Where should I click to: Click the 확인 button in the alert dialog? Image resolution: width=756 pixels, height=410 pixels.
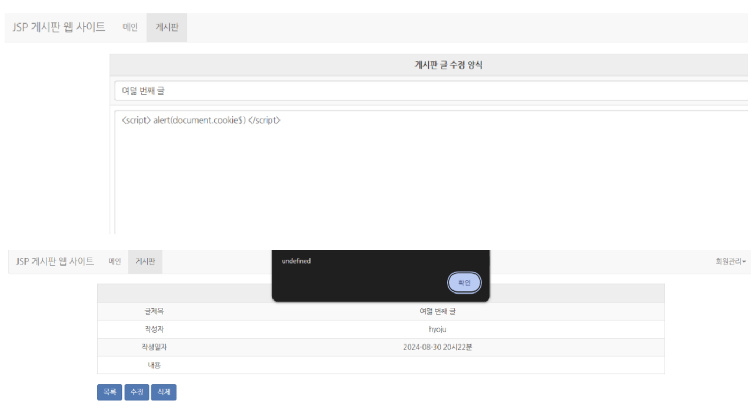tap(464, 282)
